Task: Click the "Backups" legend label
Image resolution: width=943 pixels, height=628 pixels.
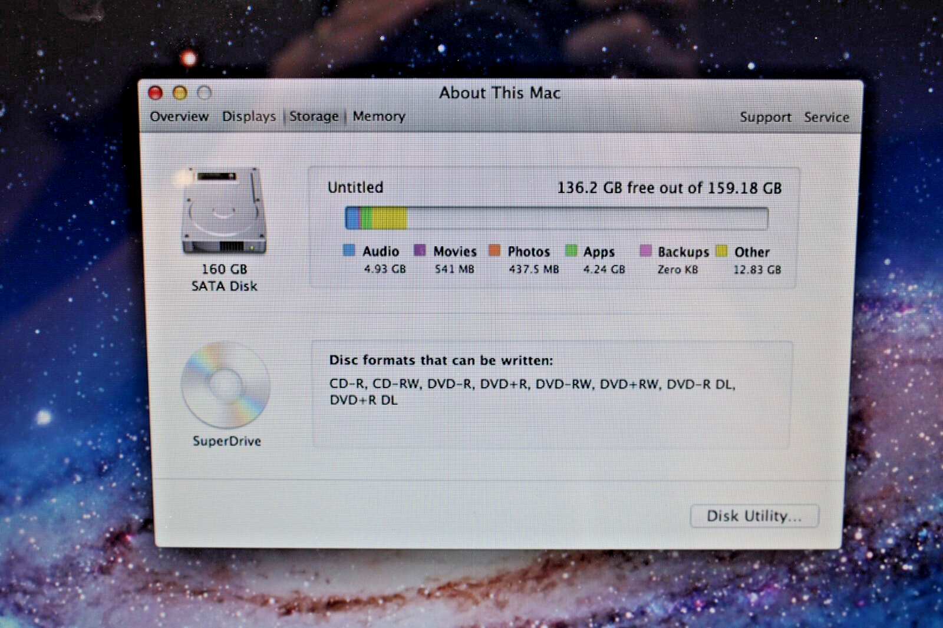Action: click(x=684, y=252)
